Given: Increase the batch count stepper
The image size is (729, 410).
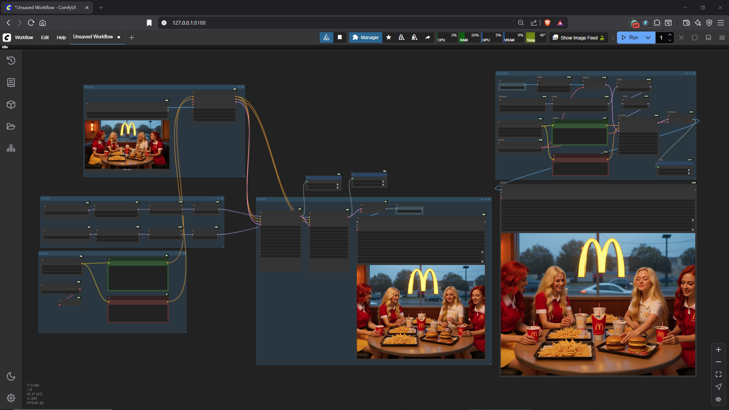Looking at the screenshot, I should pyautogui.click(x=670, y=35).
